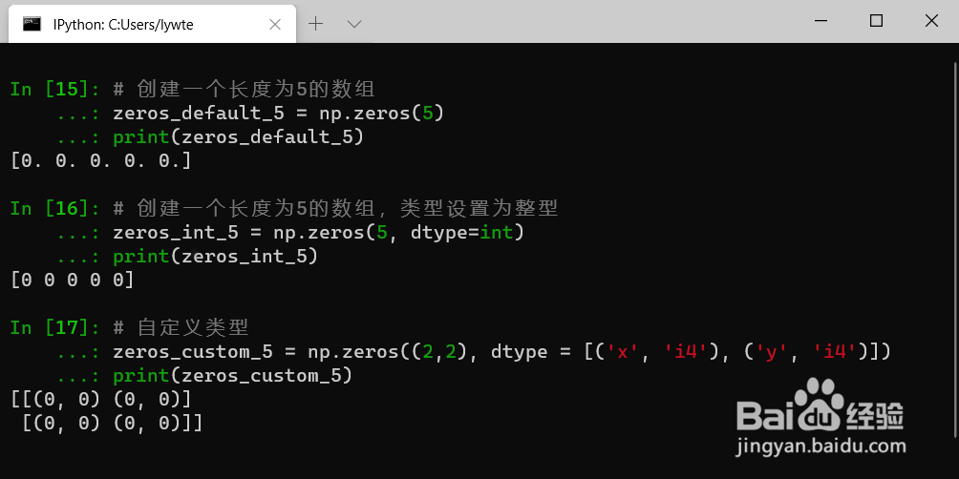Click the line zeros_default_5 = np.zeros(5)
Viewport: 959px width, 479px height.
278,113
